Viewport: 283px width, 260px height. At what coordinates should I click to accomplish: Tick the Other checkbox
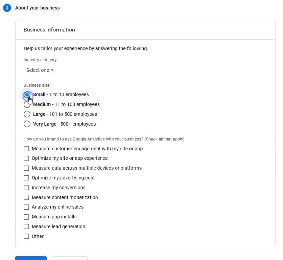tap(26, 236)
